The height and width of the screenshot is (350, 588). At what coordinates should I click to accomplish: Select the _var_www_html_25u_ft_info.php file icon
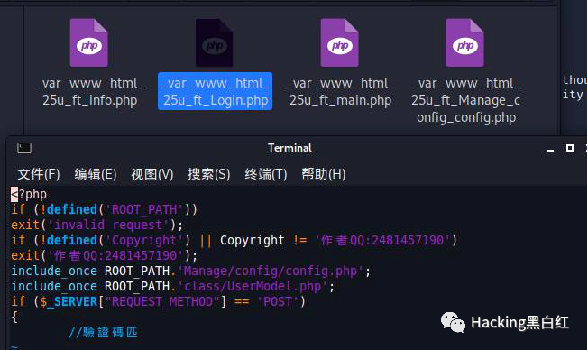89,42
